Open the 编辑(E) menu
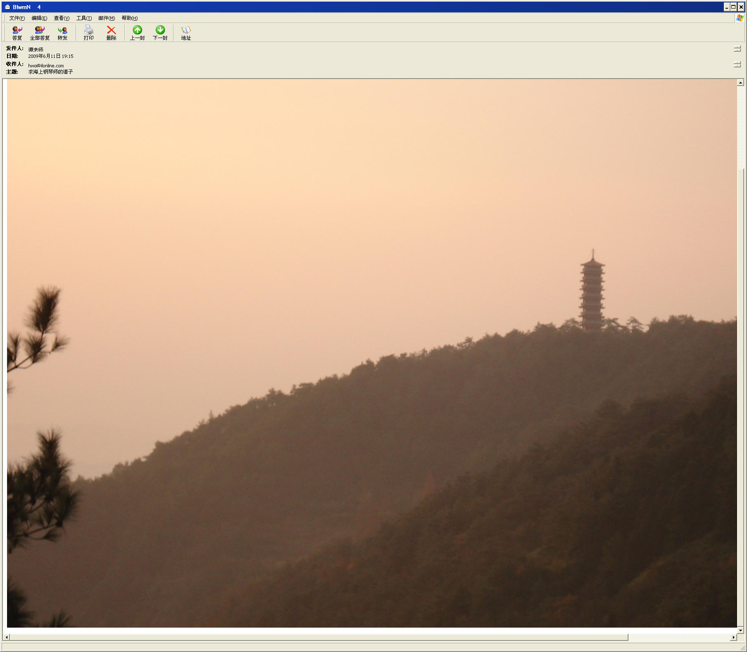The height and width of the screenshot is (652, 747). click(39, 18)
